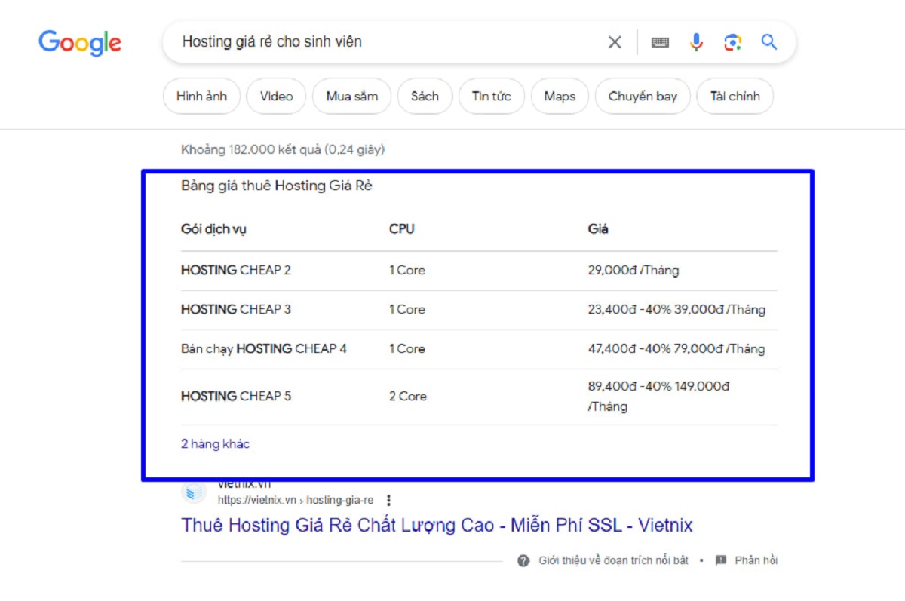905x601 pixels.
Task: Click the 'Gói dịch vụ' column header
Action: [213, 229]
